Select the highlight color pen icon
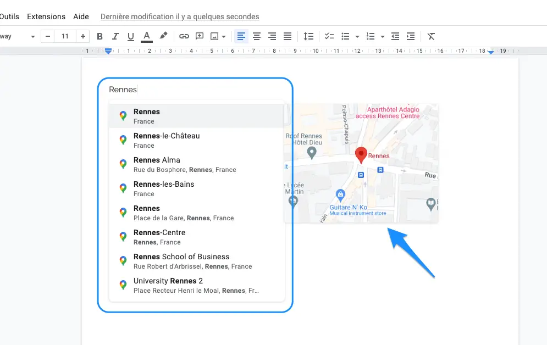This screenshot has width=547, height=345. (x=163, y=36)
